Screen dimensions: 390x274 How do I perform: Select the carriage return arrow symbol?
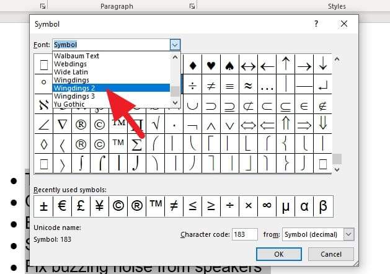click(323, 84)
